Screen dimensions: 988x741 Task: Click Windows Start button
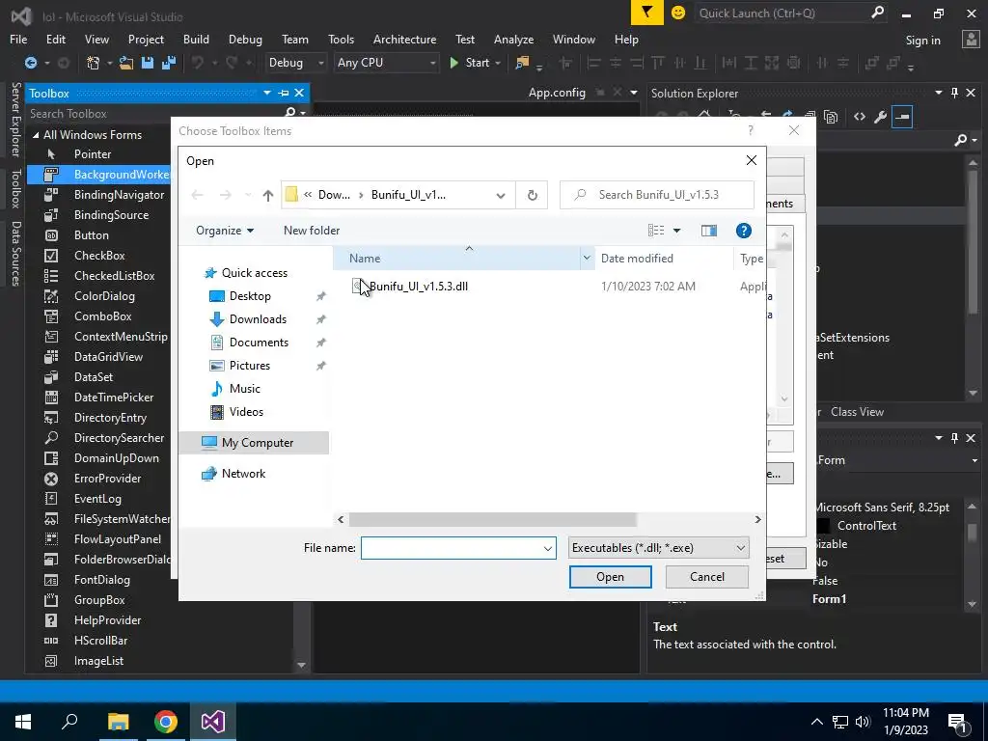(x=23, y=722)
